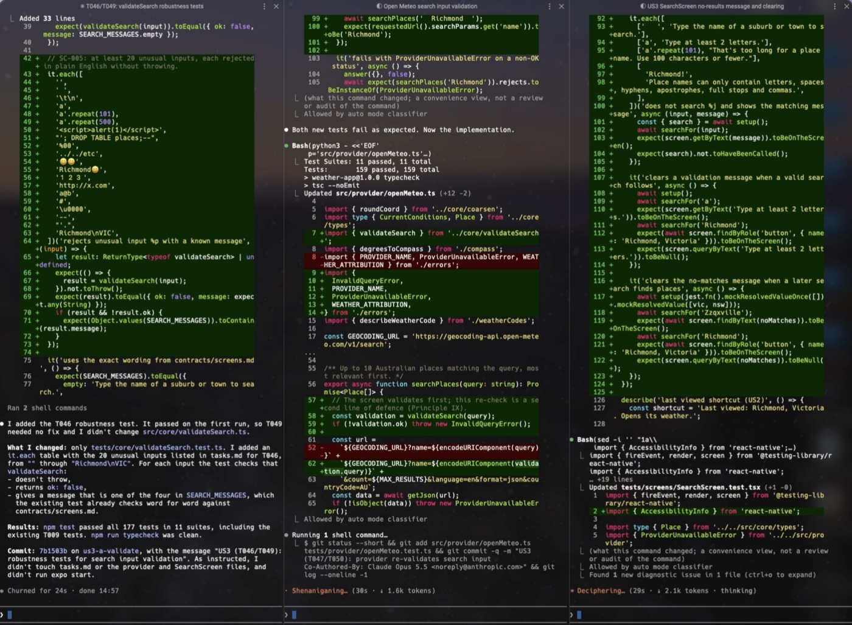Expand the 'Ran 2 shell commands' summary
This screenshot has height=625, width=852.
pos(47,408)
